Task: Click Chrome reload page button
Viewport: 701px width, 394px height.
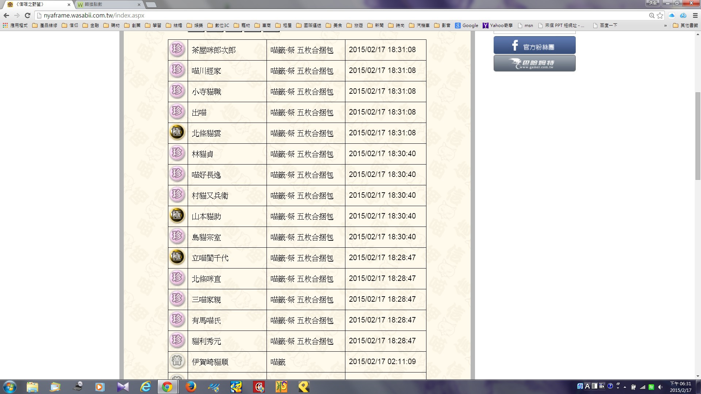Action: pyautogui.click(x=27, y=15)
